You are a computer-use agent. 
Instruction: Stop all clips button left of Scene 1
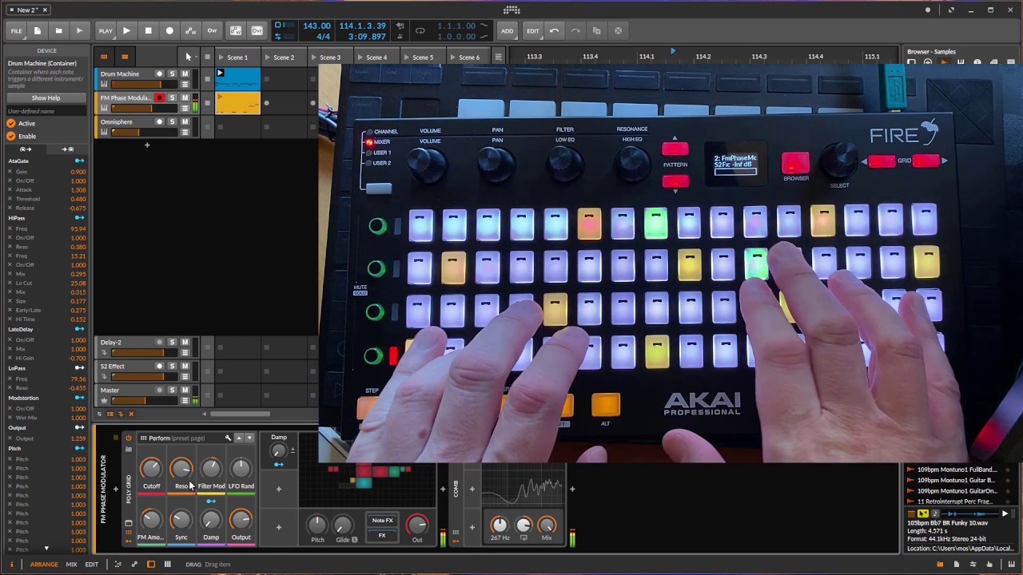[x=207, y=57]
